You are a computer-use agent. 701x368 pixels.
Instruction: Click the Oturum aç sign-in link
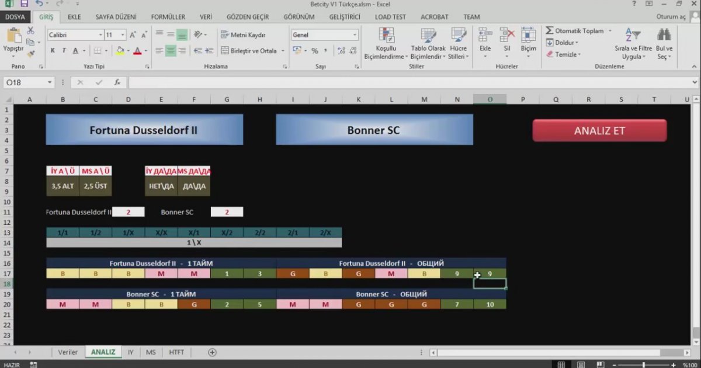click(x=670, y=17)
